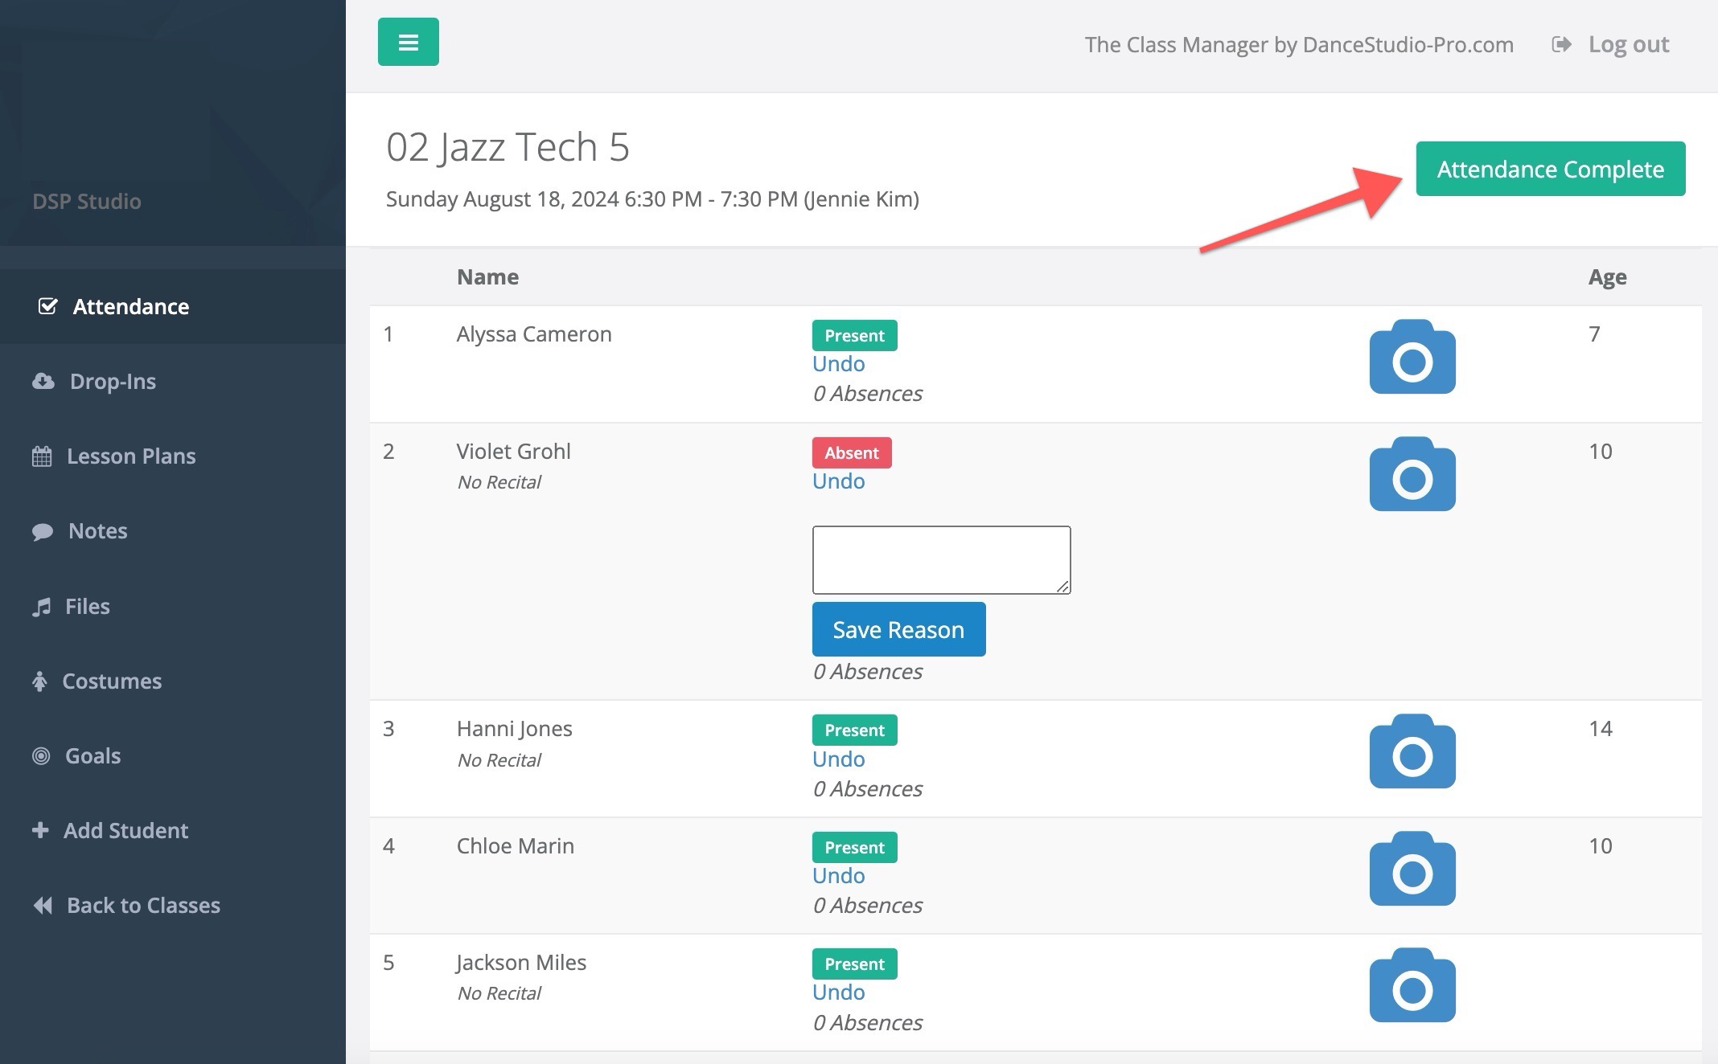
Task: Go to the Notes section
Action: coord(97,530)
